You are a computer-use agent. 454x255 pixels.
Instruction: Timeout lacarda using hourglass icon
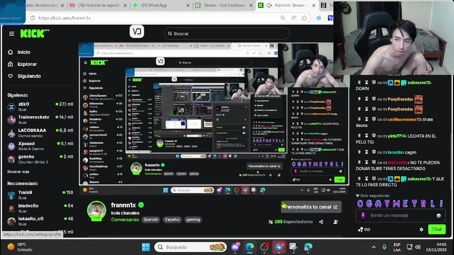(366, 152)
